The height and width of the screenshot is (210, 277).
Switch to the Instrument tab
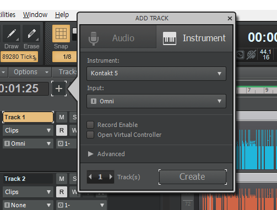point(194,38)
